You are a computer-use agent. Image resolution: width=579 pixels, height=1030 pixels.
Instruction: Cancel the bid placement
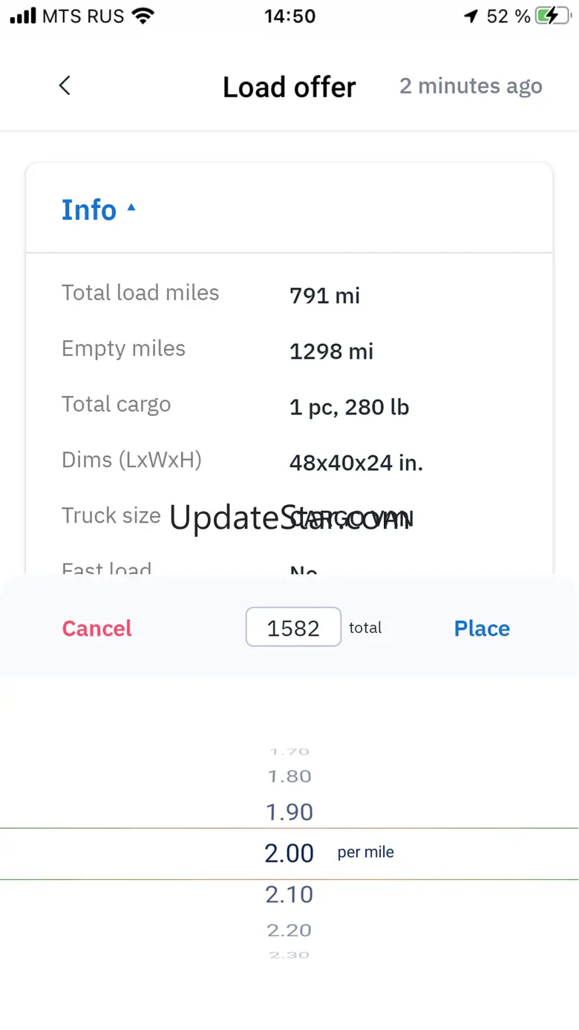pos(96,628)
